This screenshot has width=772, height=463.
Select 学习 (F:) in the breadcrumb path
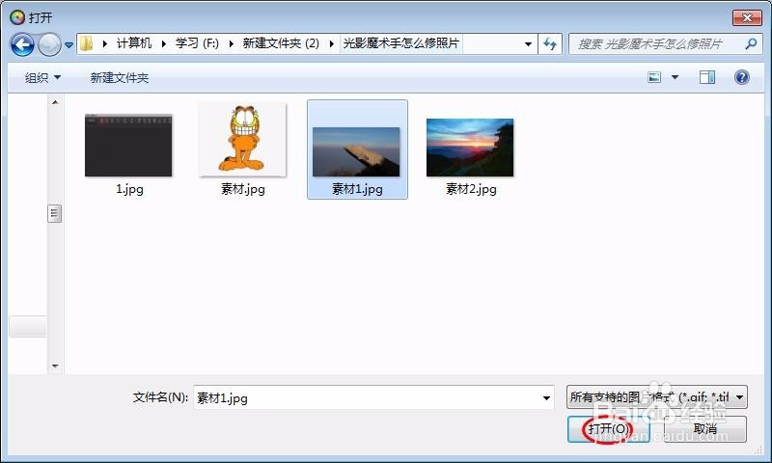click(x=197, y=43)
